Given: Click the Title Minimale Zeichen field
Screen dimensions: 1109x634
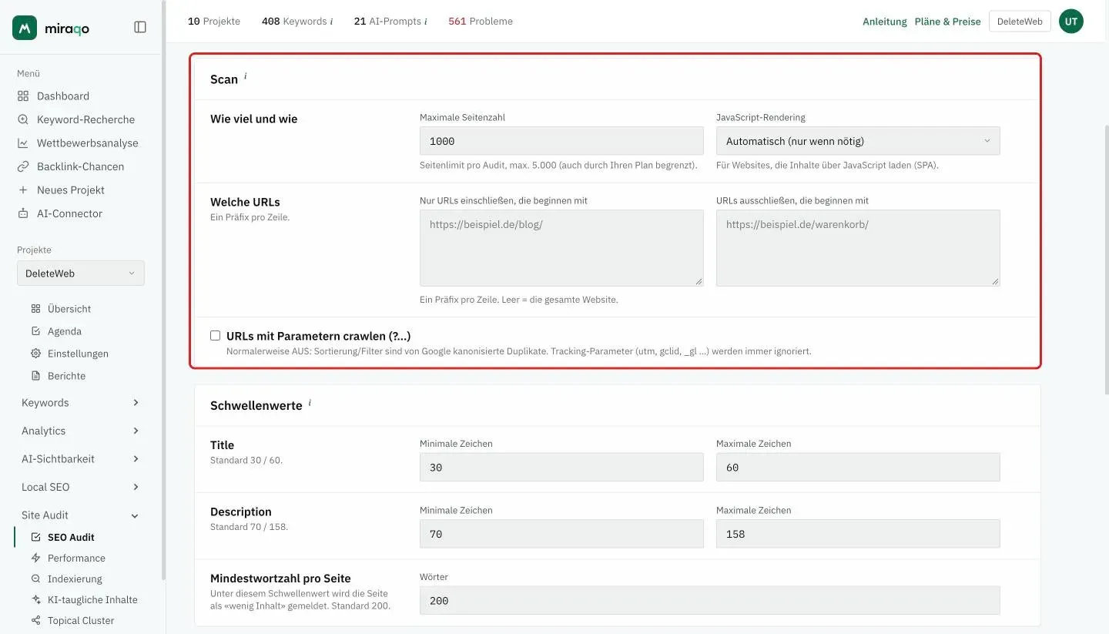Looking at the screenshot, I should click(561, 468).
